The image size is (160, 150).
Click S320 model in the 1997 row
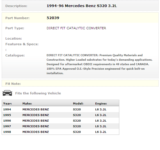click(77, 126)
